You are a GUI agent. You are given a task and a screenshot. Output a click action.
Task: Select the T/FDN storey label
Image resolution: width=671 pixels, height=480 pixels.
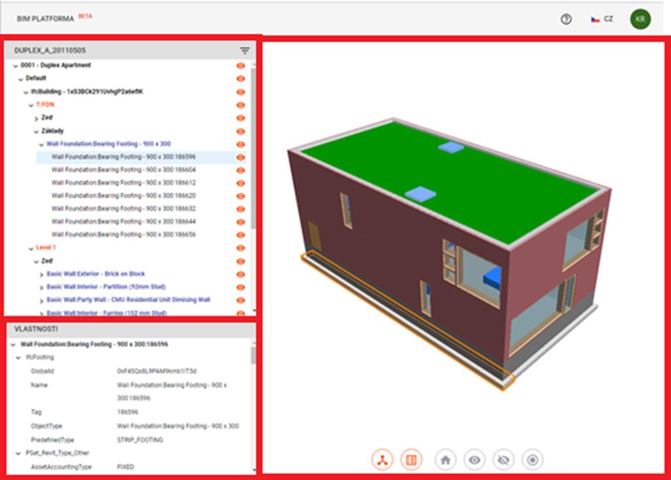click(45, 104)
